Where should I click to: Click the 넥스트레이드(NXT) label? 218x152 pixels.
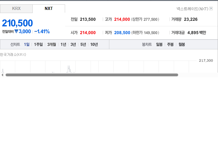[x=192, y=9]
